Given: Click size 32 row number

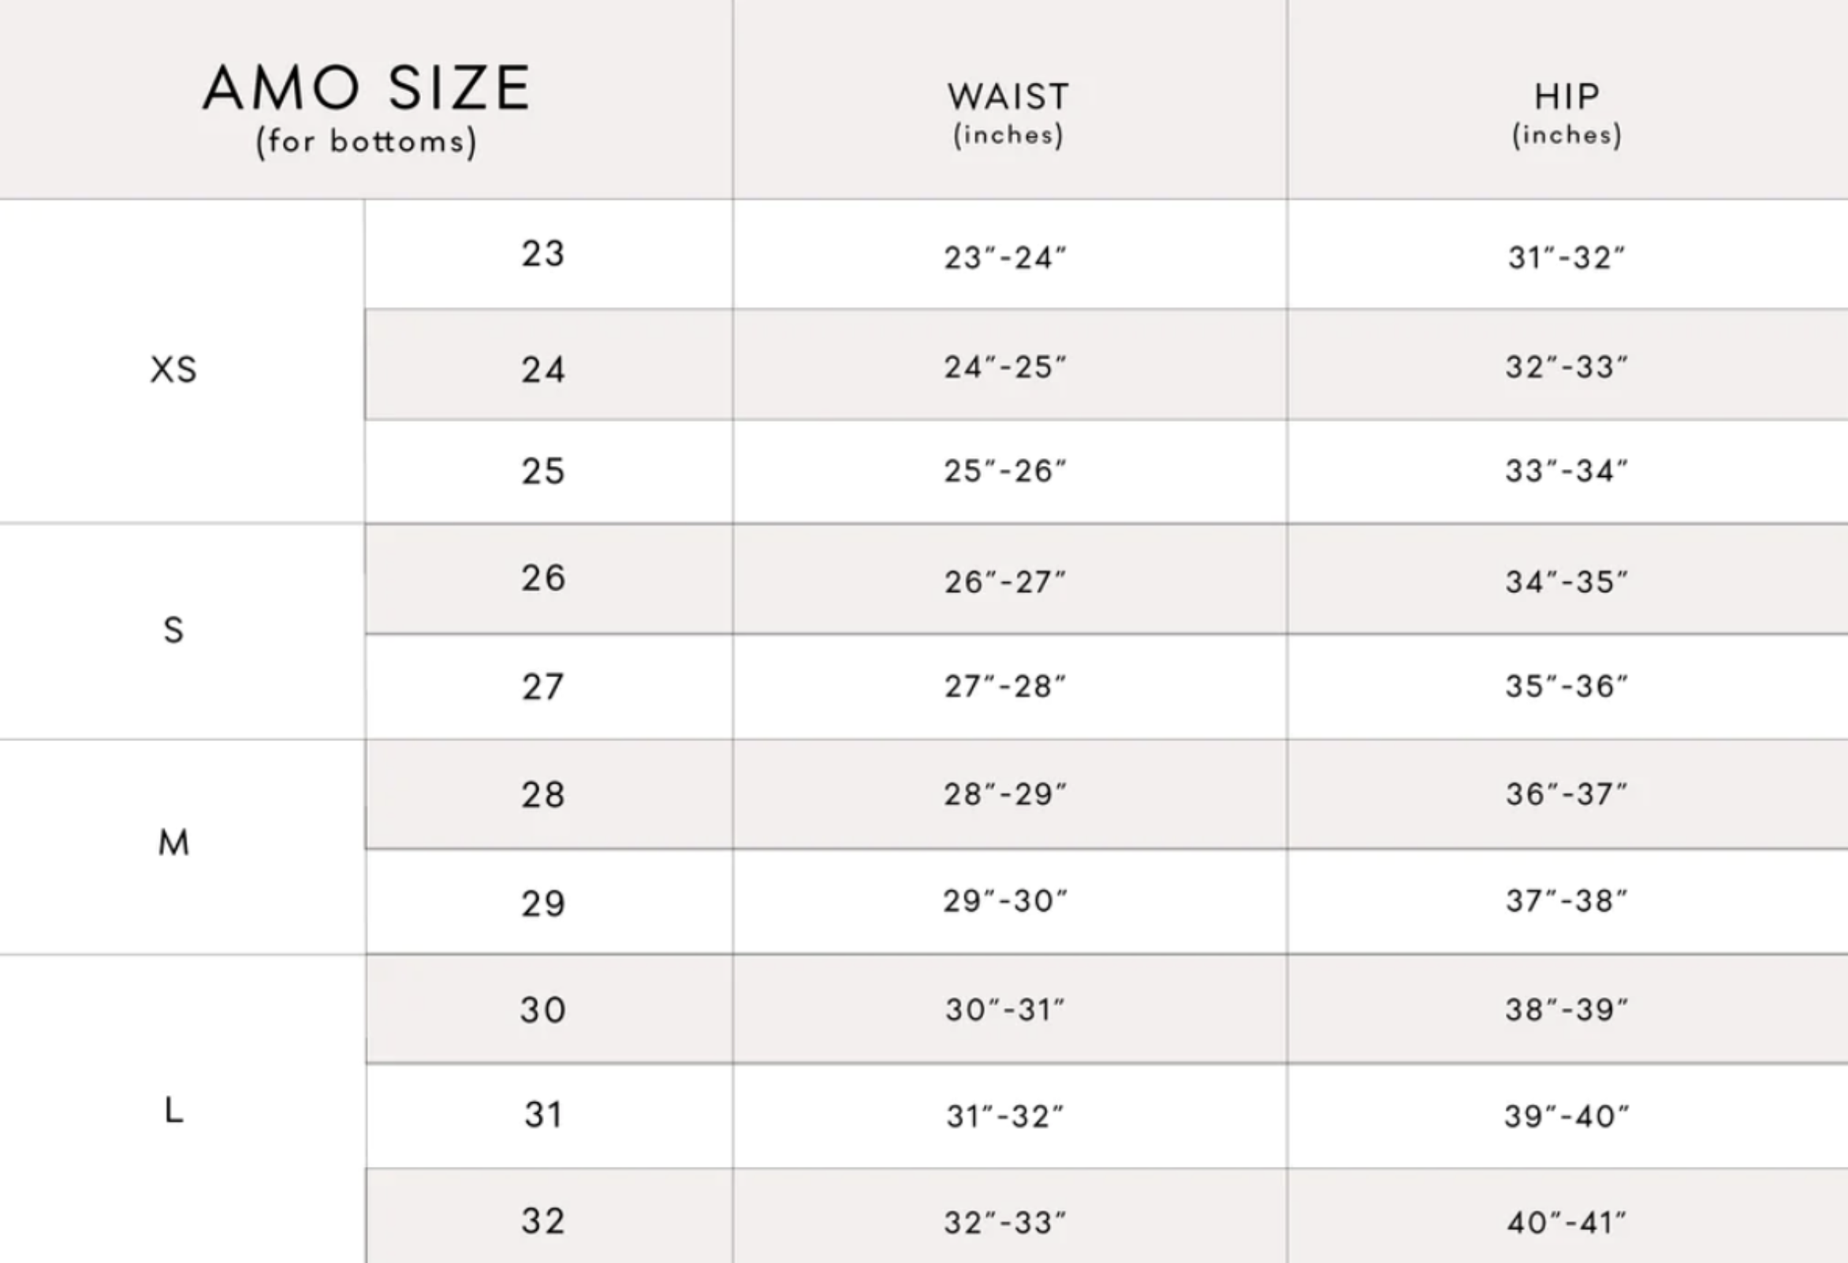Looking at the screenshot, I should 543,1221.
